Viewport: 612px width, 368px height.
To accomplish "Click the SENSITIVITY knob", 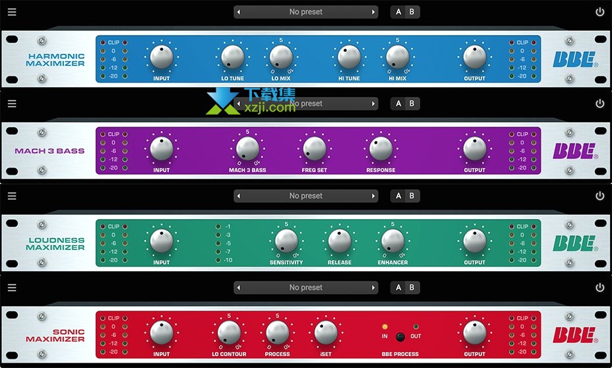I will tap(286, 241).
